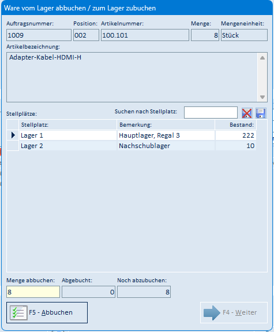
Task: Sort by the Bemerkung column header
Action: [x=166, y=125]
